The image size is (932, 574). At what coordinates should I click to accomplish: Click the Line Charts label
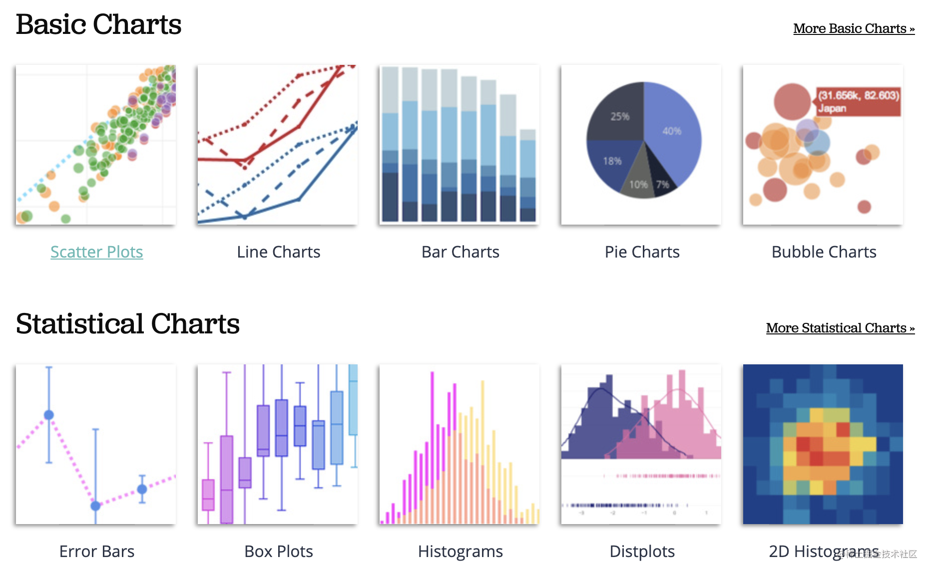coord(279,252)
